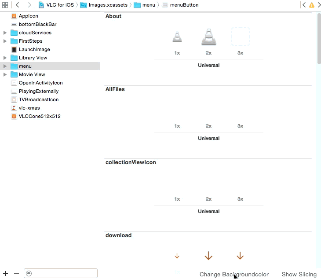Select the download 2x arrow image
Viewport: 321px width, 279px height.
click(208, 256)
